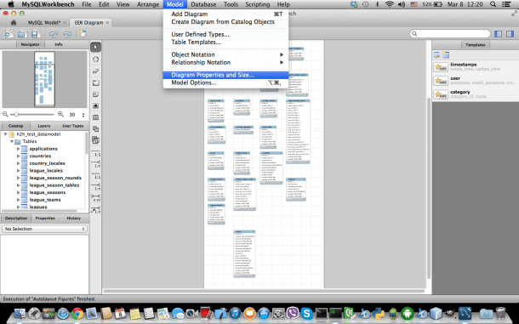
Task: Choose 1:1 non-identifying relationship tool
Action: coord(95,154)
